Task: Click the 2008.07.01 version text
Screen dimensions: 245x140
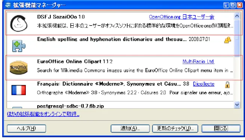Action: tap(199, 39)
